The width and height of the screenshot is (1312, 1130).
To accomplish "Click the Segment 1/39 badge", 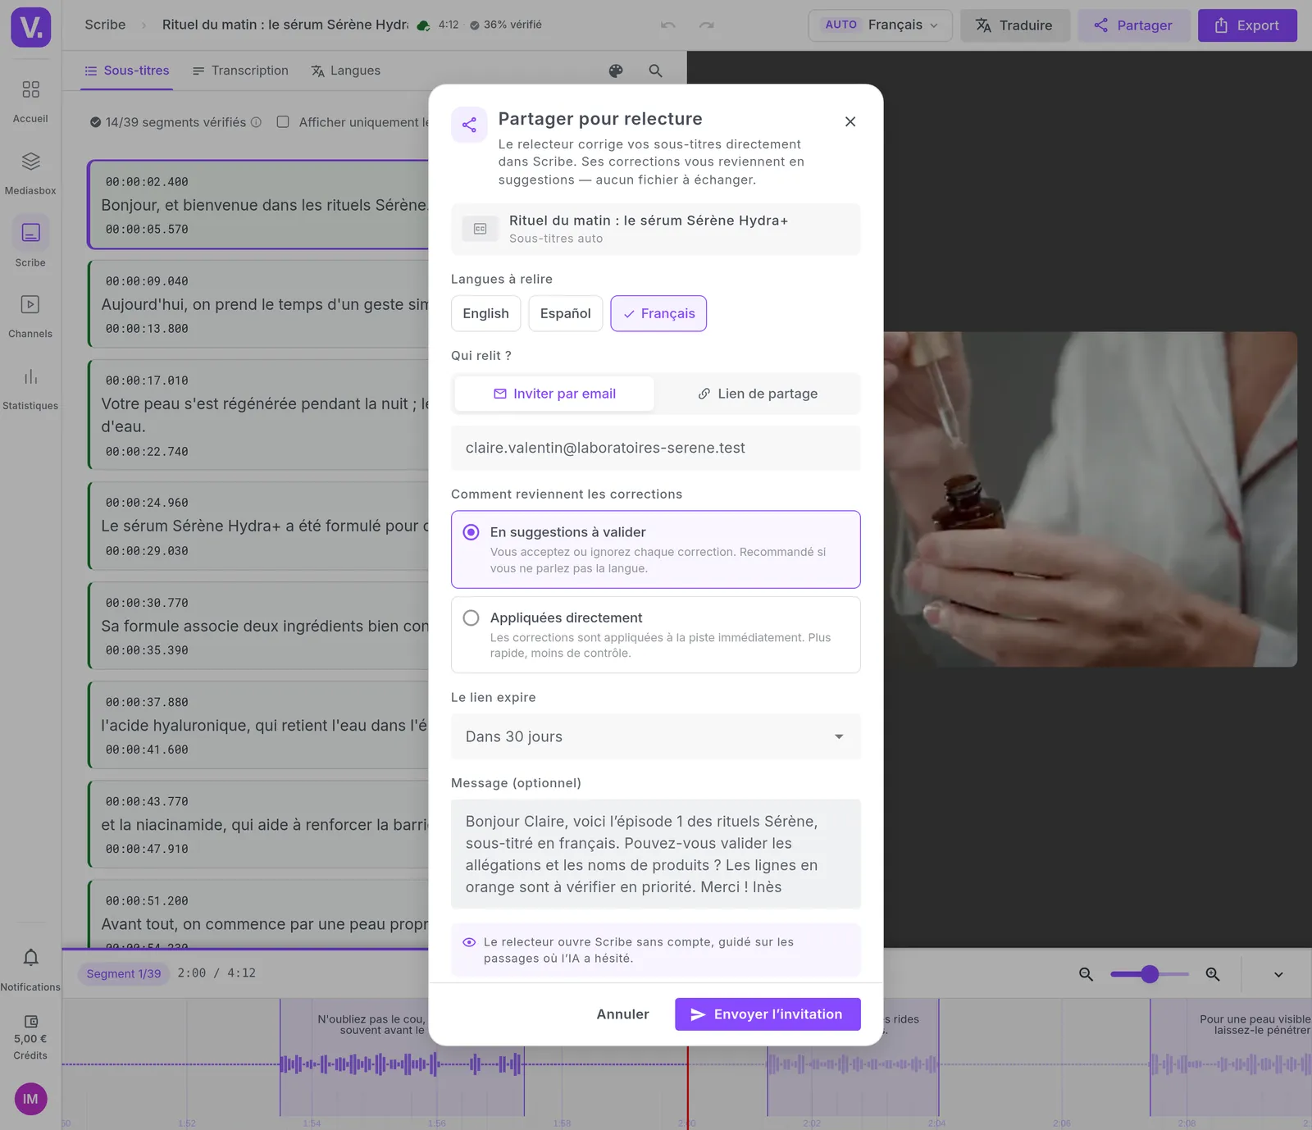I will coord(124,973).
